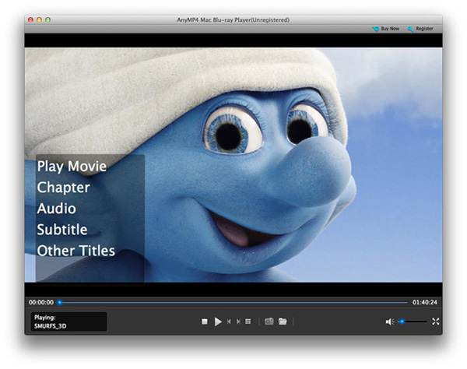Select Other Titles in the menu
The width and height of the screenshot is (467, 369).
(x=75, y=251)
